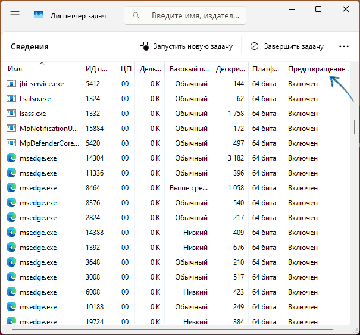Screen dimensions: 360x335
Task: Click the Task Manager app icon in title bar
Action: 39,15
